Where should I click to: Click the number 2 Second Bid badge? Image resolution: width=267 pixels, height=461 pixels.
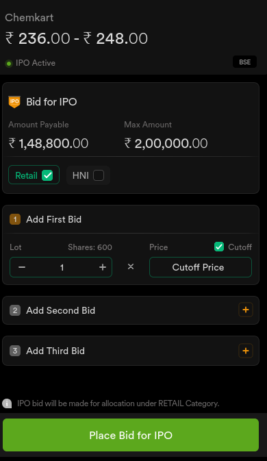pos(15,310)
